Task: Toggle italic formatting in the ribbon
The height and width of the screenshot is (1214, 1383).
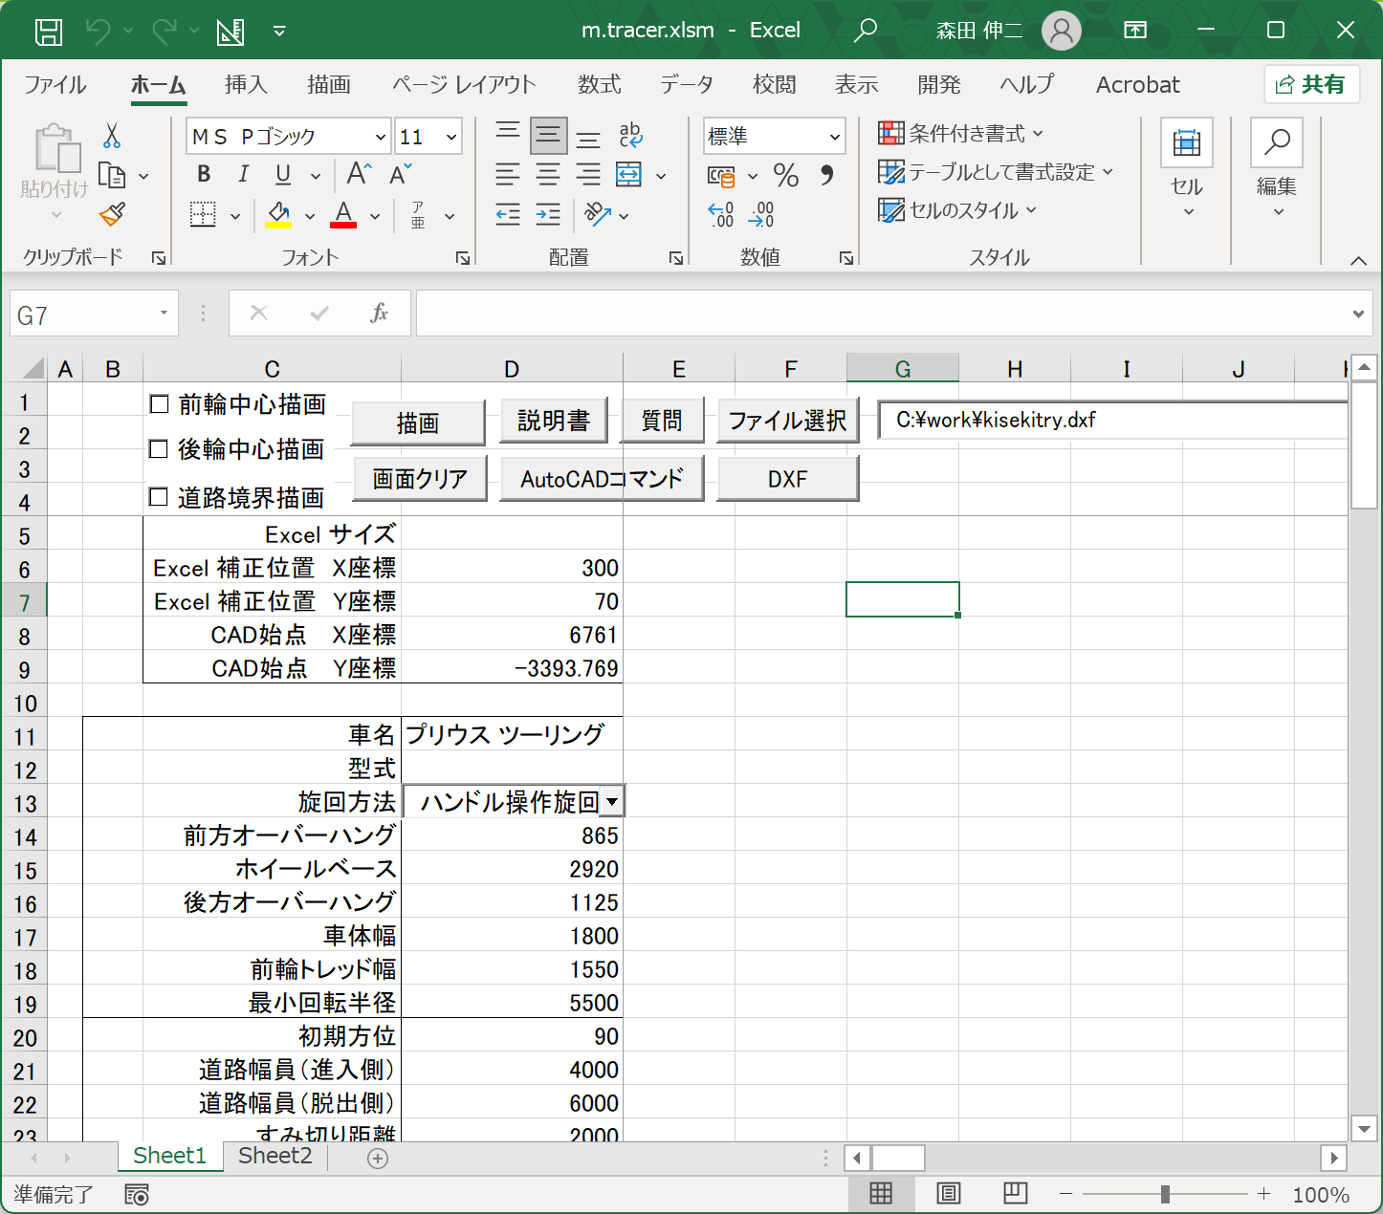Action: [x=243, y=174]
